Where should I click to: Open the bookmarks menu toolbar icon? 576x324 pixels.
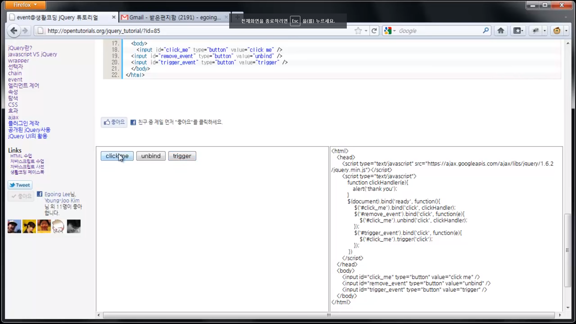518,31
